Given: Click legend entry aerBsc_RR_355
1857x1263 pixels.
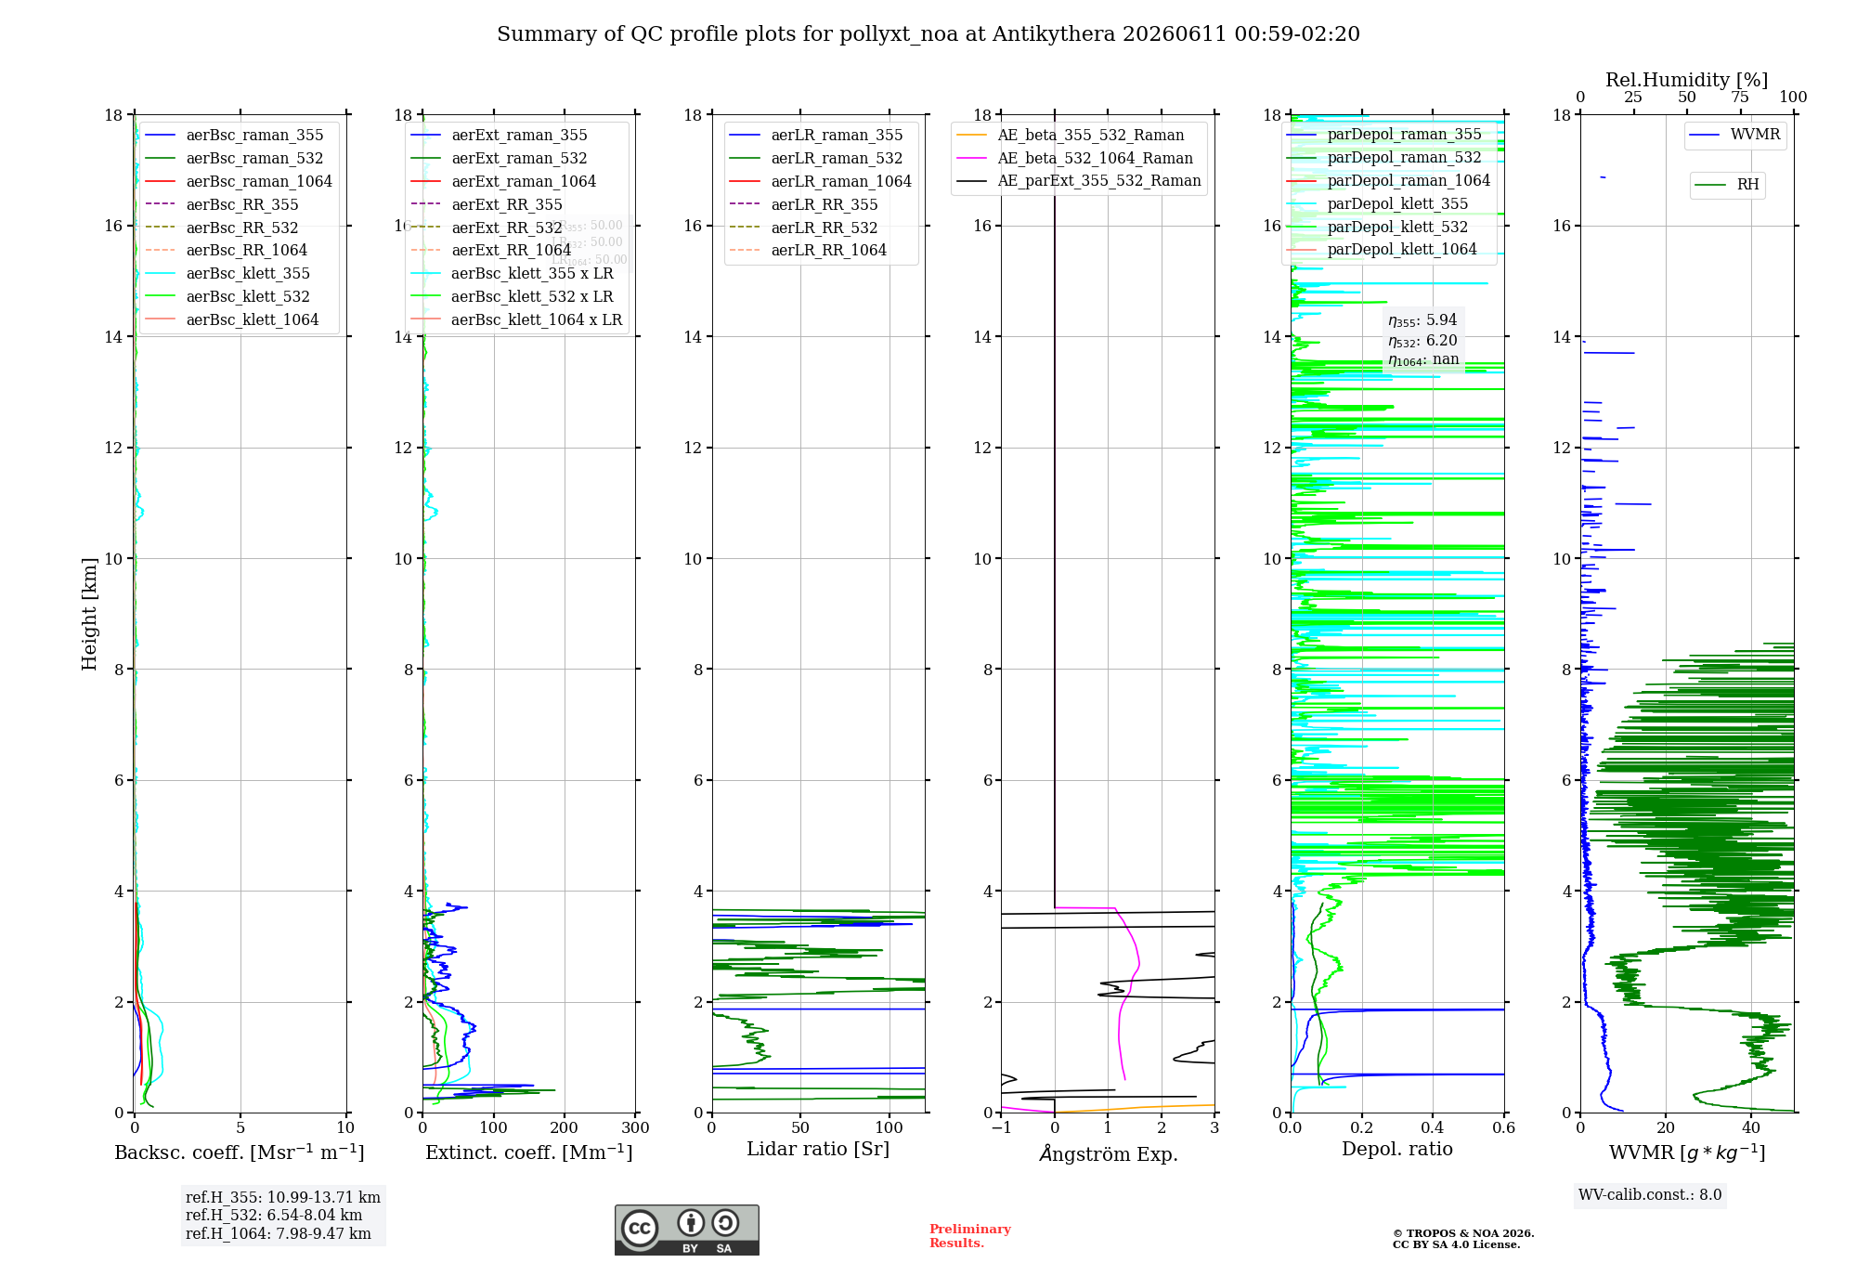Looking at the screenshot, I should click(222, 205).
